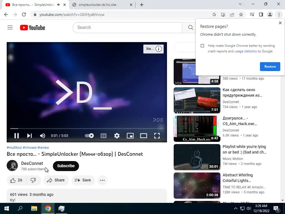Screen dimensions: 285x214
Task: Check the crash reports checkbox
Action: 202,46
